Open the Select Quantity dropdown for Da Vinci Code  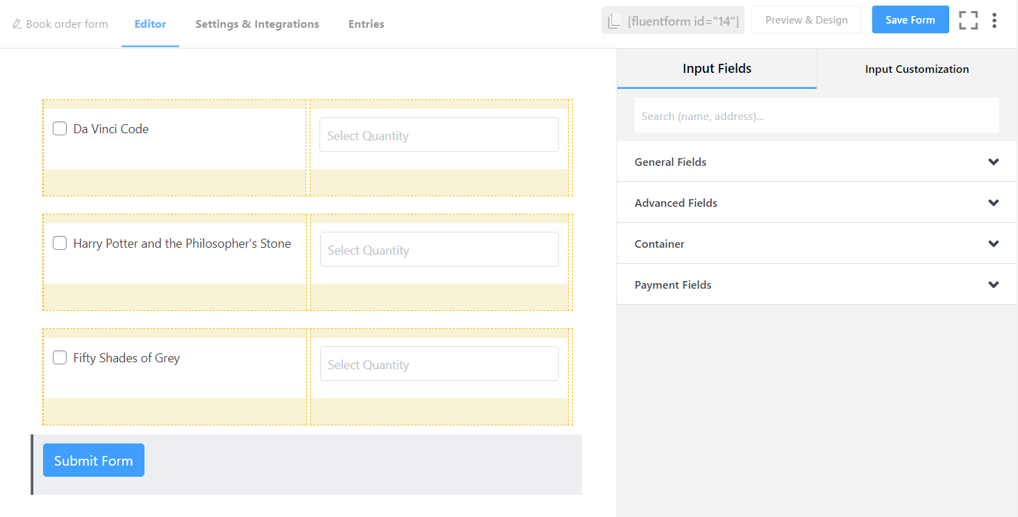439,135
